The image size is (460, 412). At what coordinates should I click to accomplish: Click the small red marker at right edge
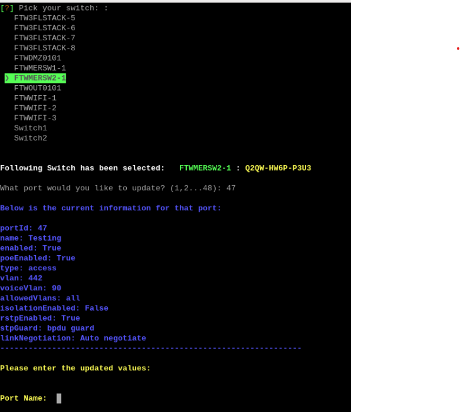[x=457, y=49]
